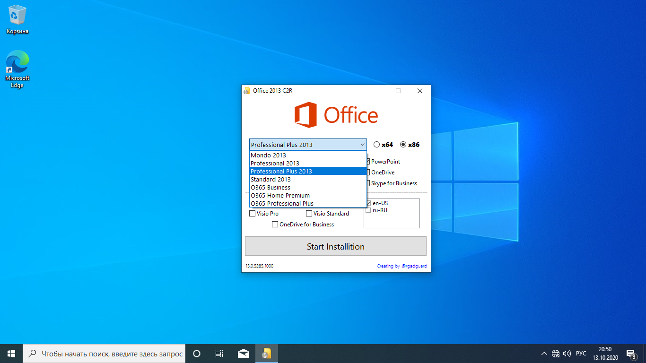Choose Mondo 2013 from the edition list
The image size is (646, 363).
[x=308, y=155]
